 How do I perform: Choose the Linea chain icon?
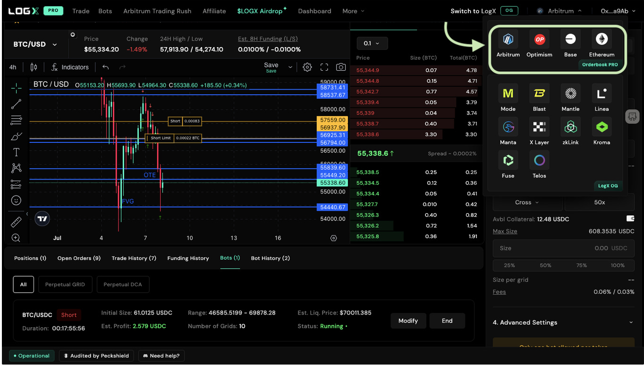602,93
